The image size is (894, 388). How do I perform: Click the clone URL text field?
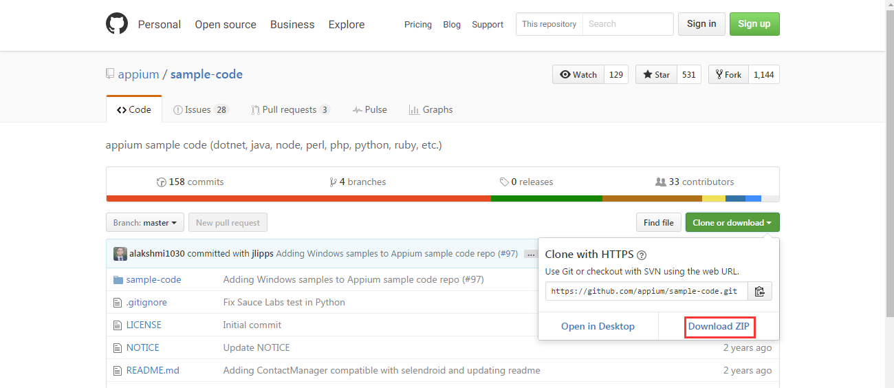click(x=646, y=291)
